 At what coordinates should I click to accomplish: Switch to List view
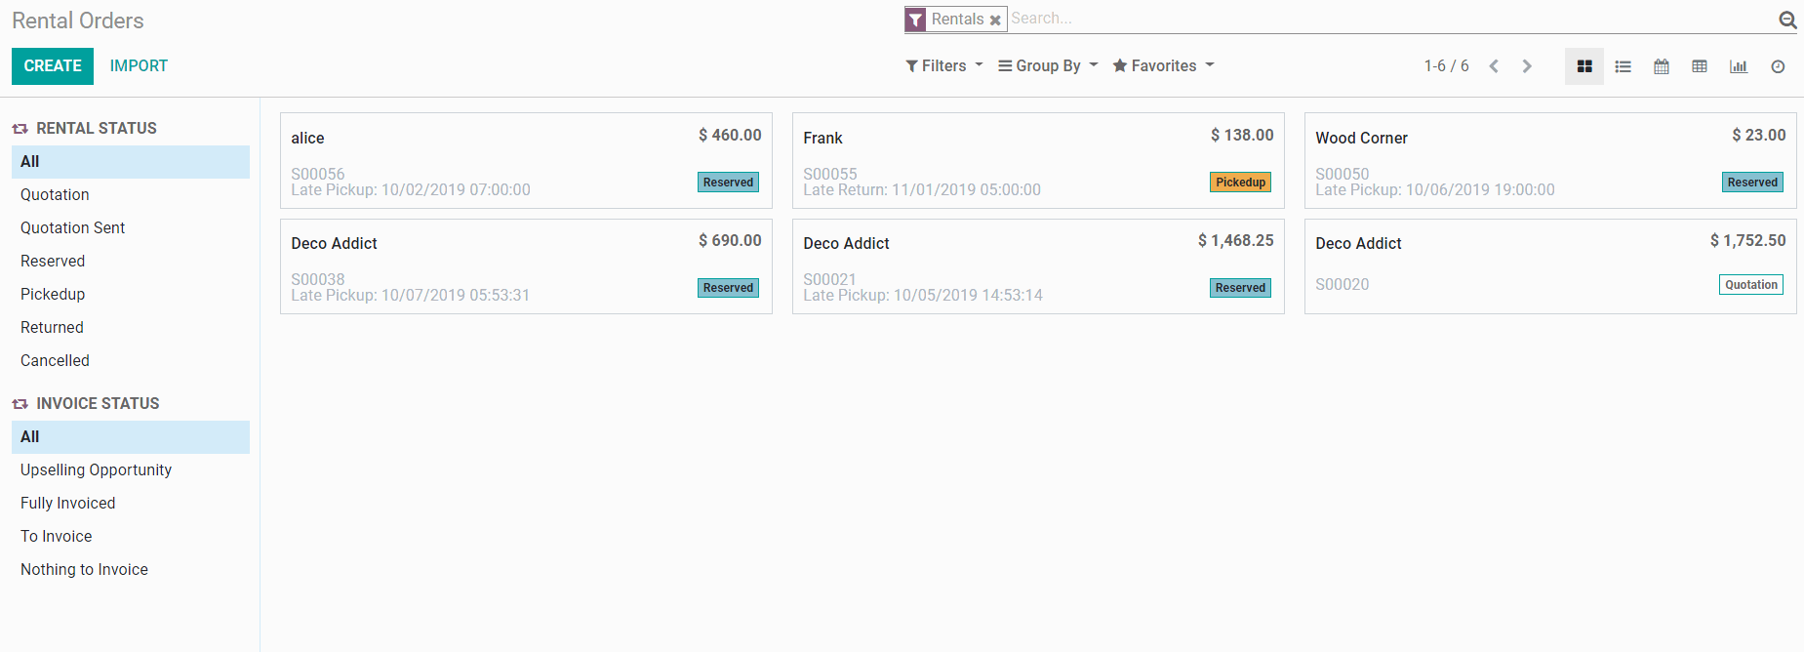(1623, 66)
